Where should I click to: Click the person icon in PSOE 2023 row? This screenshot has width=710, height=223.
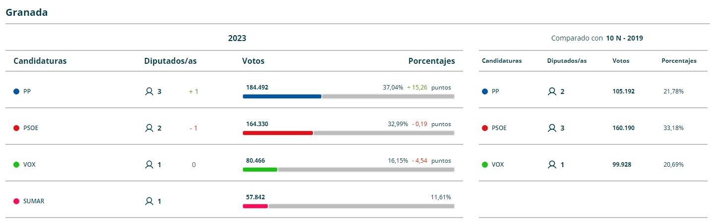tap(149, 128)
